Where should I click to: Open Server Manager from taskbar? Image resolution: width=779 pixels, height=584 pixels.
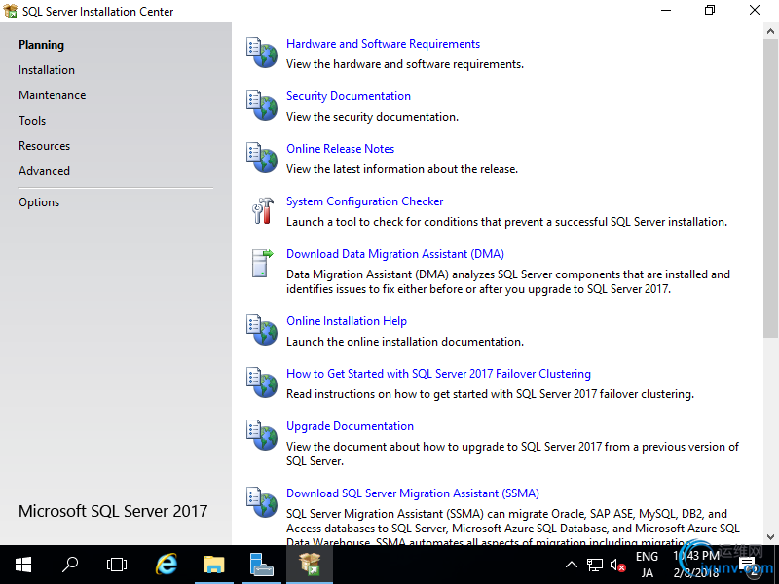(262, 565)
